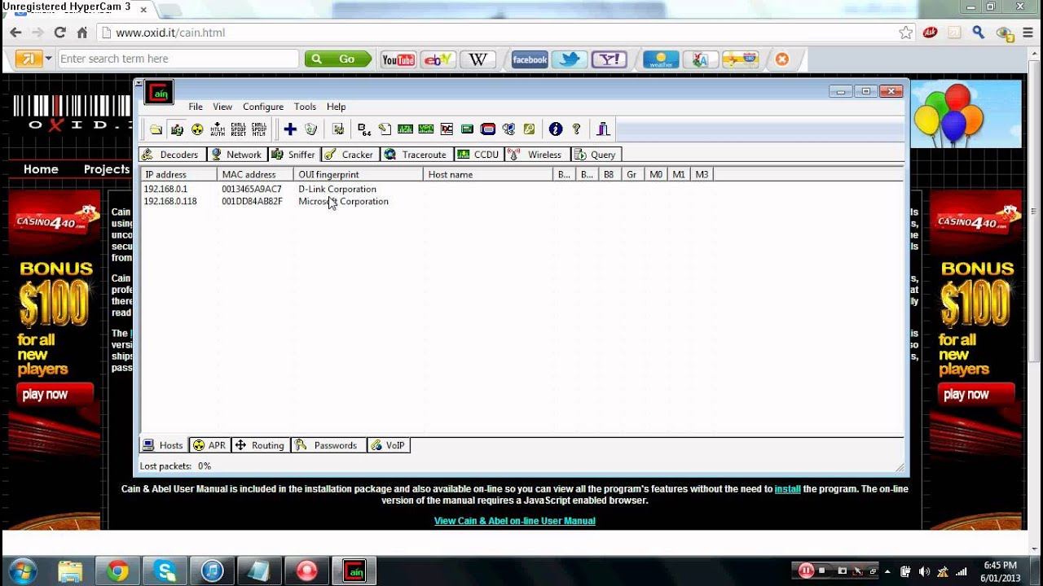Pause the HyperCam recording in the tray
This screenshot has width=1043, height=586.
(x=805, y=571)
